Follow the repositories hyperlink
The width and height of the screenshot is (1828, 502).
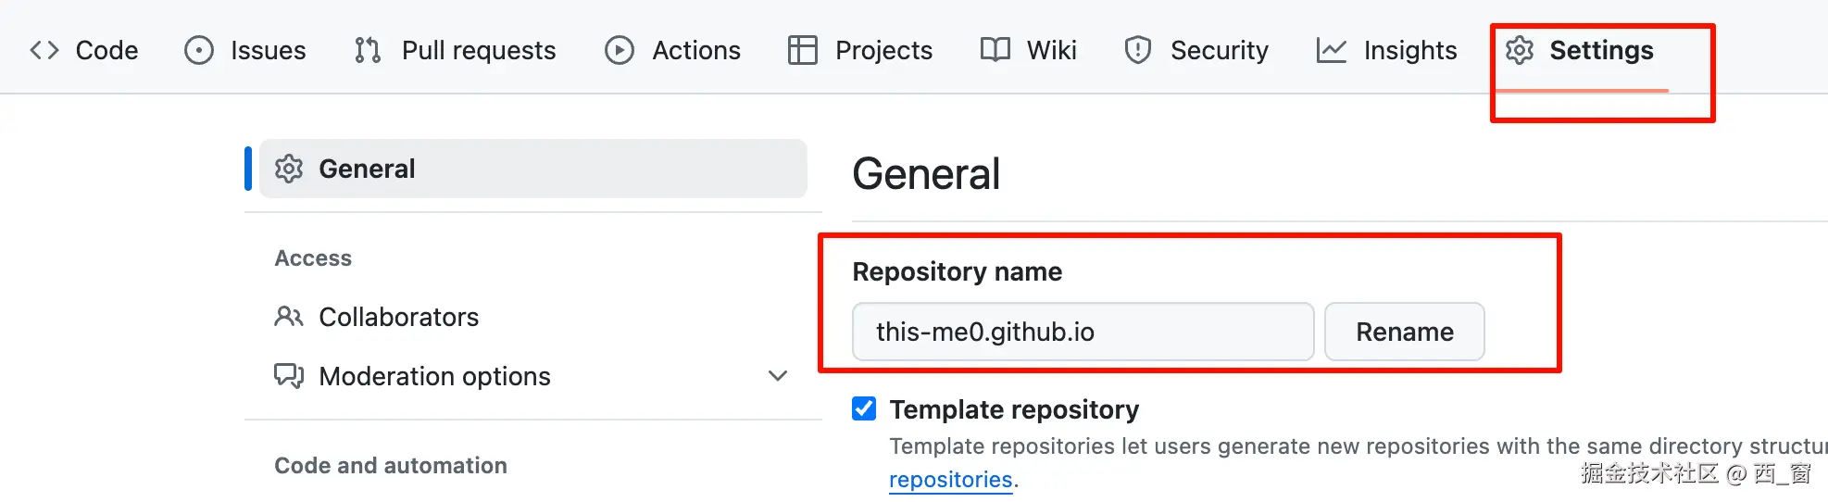coord(950,480)
